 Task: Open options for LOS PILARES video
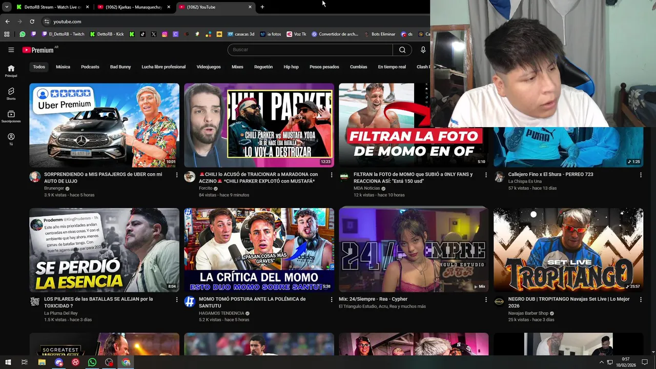(x=177, y=299)
